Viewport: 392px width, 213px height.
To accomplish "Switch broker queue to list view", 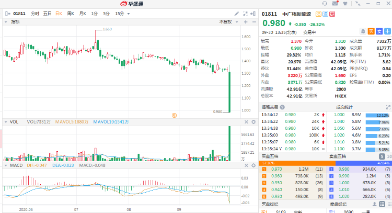I will [382, 204].
